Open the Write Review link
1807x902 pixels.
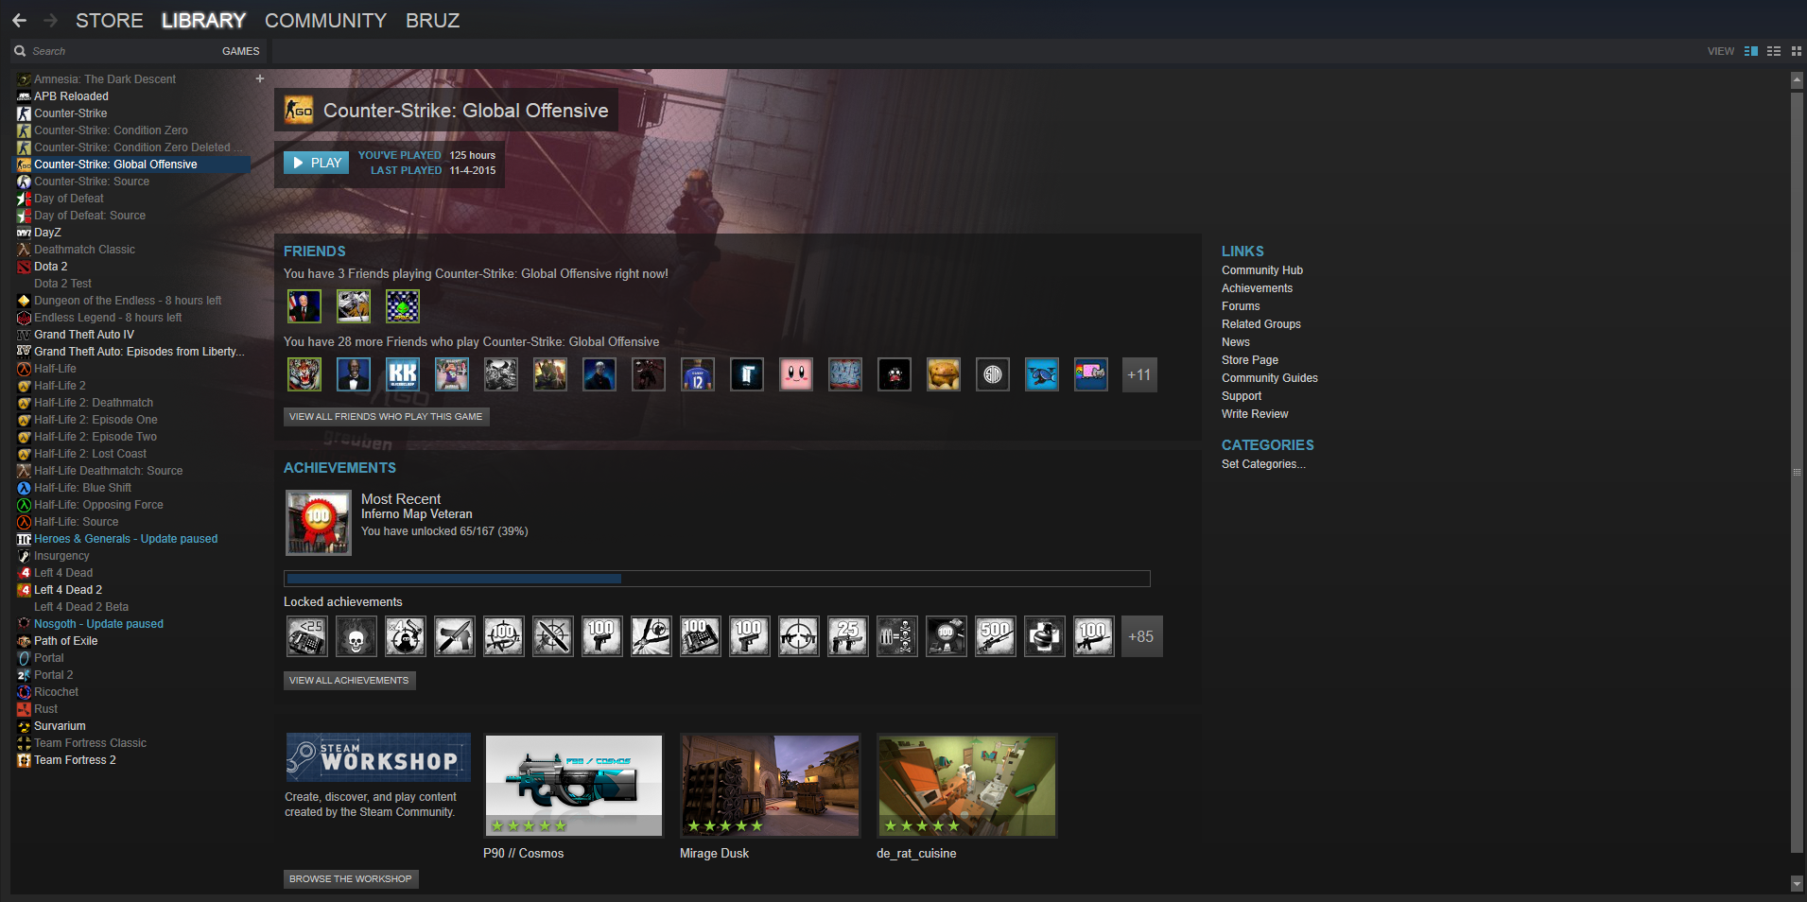(x=1255, y=414)
